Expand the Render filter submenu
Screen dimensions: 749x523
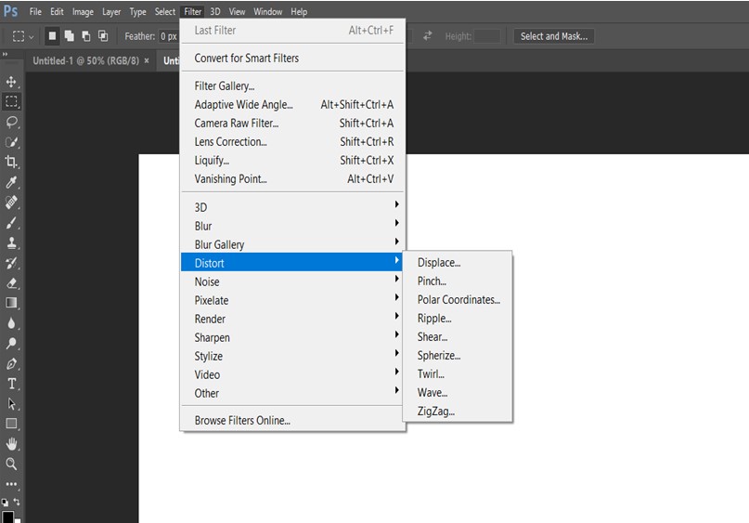291,319
